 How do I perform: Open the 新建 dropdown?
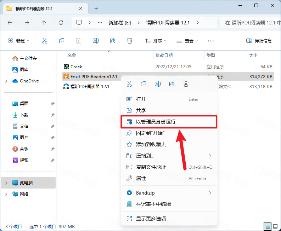pyautogui.click(x=18, y=41)
